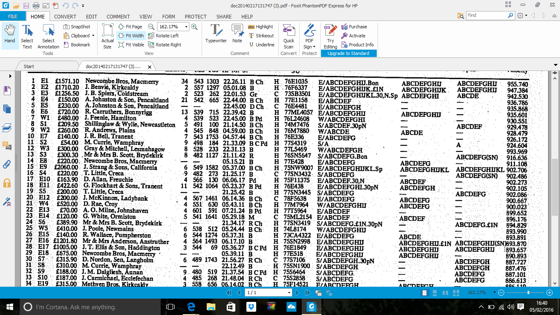Click the Purchase button
Image resolution: width=560 pixels, height=315 pixels.
point(354,27)
